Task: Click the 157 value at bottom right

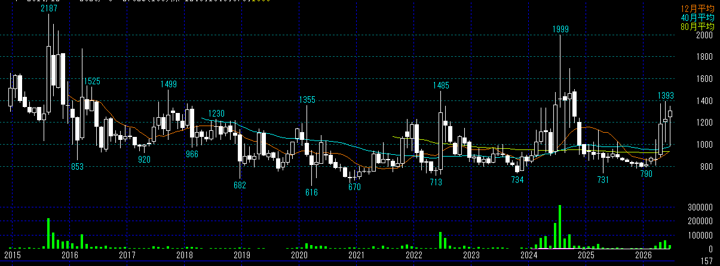Action: [x=707, y=261]
